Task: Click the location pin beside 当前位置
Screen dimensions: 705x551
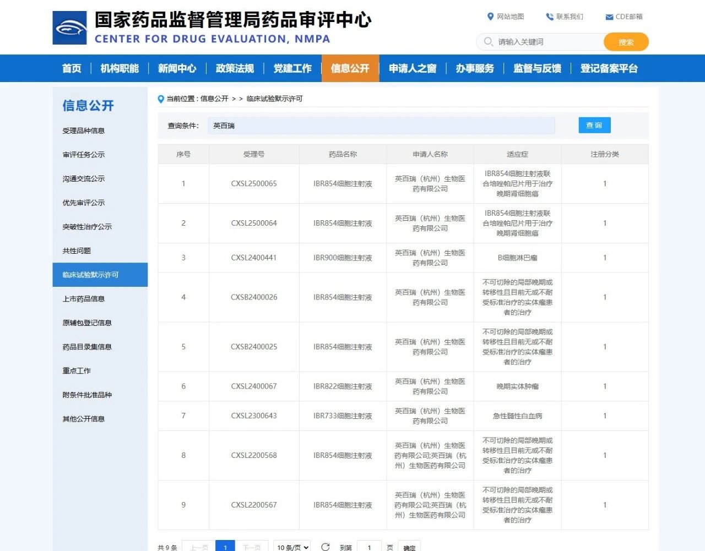Action: click(x=161, y=99)
